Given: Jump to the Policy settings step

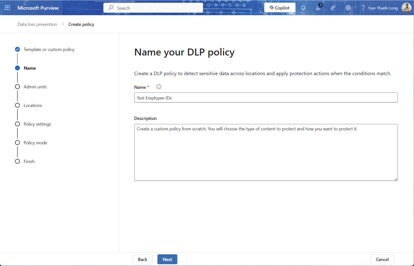Looking at the screenshot, I should (37, 124).
